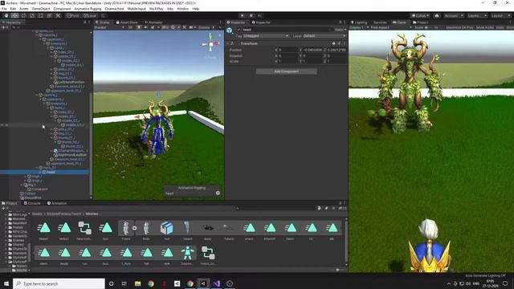Select the Treant avatar asset icon
Image resolution: width=514 pixels, height=289 pixels.
pos(187,254)
